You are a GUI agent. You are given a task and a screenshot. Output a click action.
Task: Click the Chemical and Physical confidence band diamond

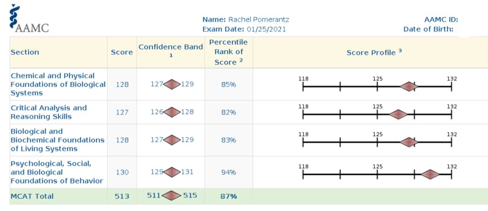(x=172, y=84)
